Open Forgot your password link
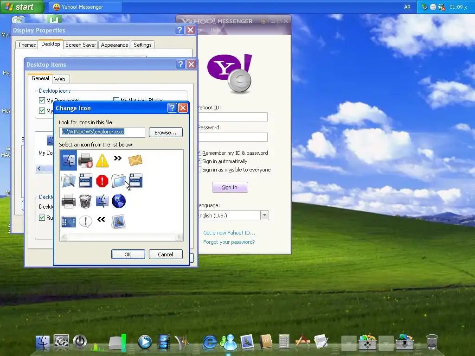This screenshot has height=356, width=475. tap(229, 242)
